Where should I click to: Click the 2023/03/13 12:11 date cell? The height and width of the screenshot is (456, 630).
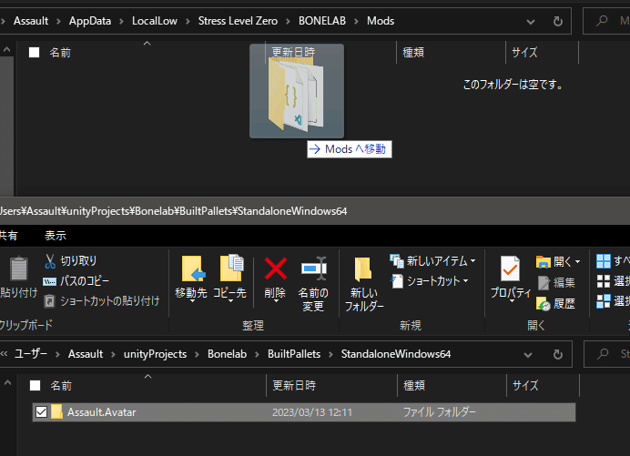[312, 412]
